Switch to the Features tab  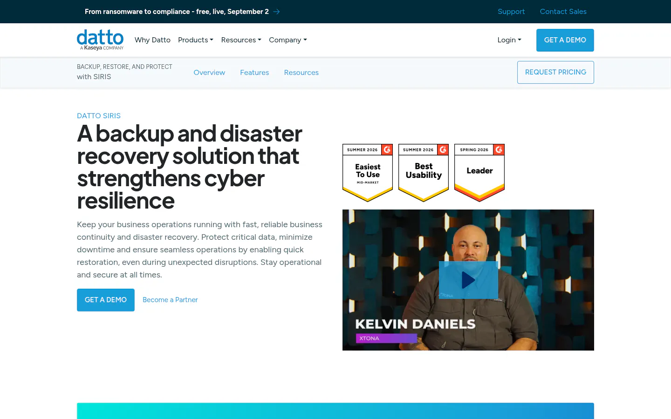point(254,73)
